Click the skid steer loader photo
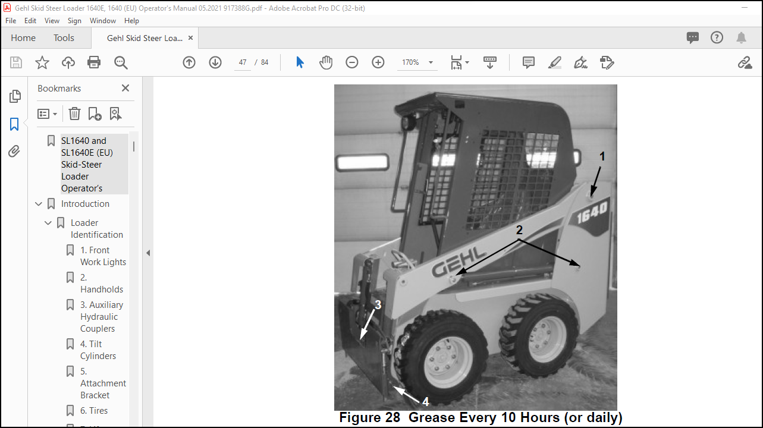This screenshot has width=763, height=428. [475, 247]
